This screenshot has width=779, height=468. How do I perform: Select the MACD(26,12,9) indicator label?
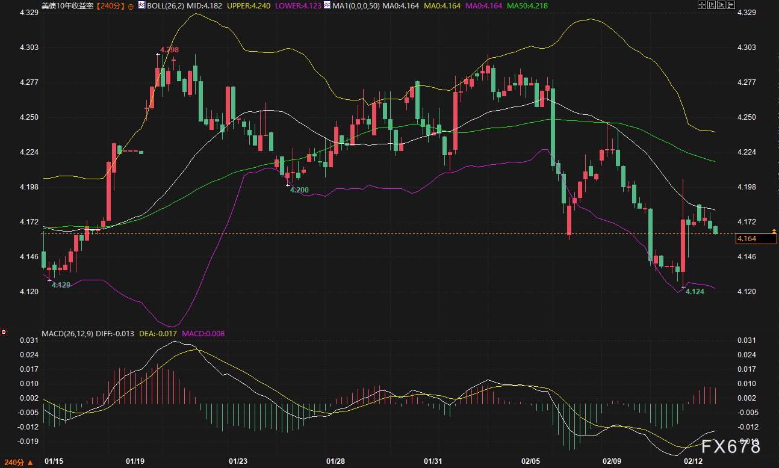pos(68,333)
